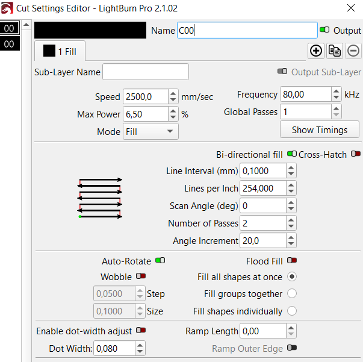
Task: Select Fill shapes individually option
Action: pyautogui.click(x=292, y=311)
